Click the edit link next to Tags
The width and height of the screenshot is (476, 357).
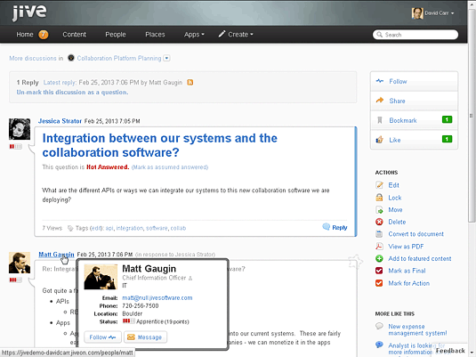(96, 228)
